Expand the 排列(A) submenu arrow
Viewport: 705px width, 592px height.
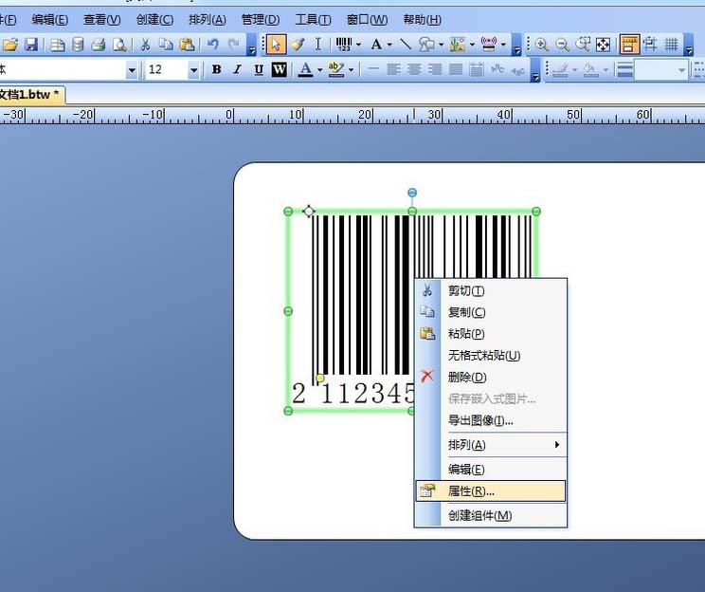click(x=557, y=444)
